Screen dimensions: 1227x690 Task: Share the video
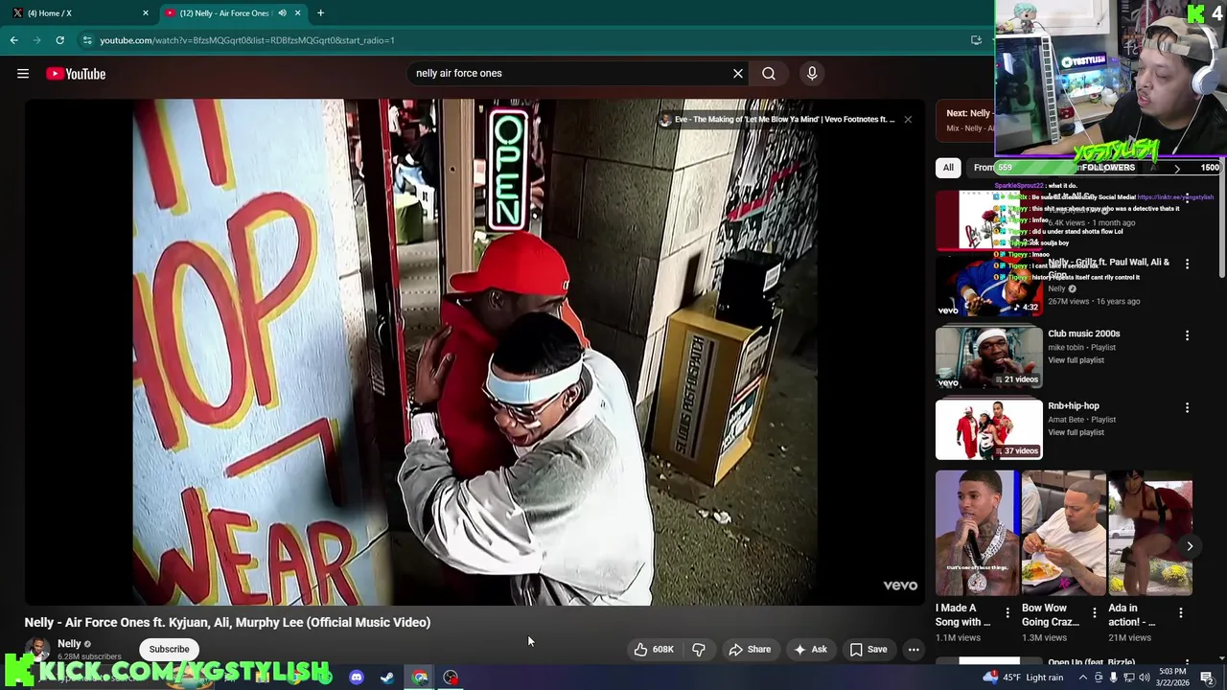point(750,649)
